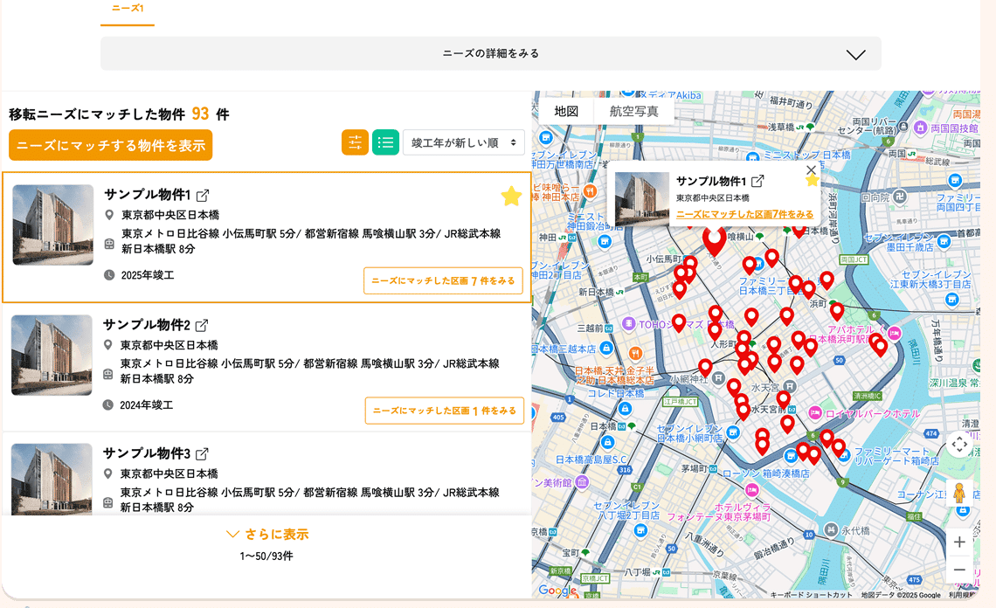Viewport: 996px width, 608px height.
Task: Switch map to 航空写真 view
Action: click(634, 111)
